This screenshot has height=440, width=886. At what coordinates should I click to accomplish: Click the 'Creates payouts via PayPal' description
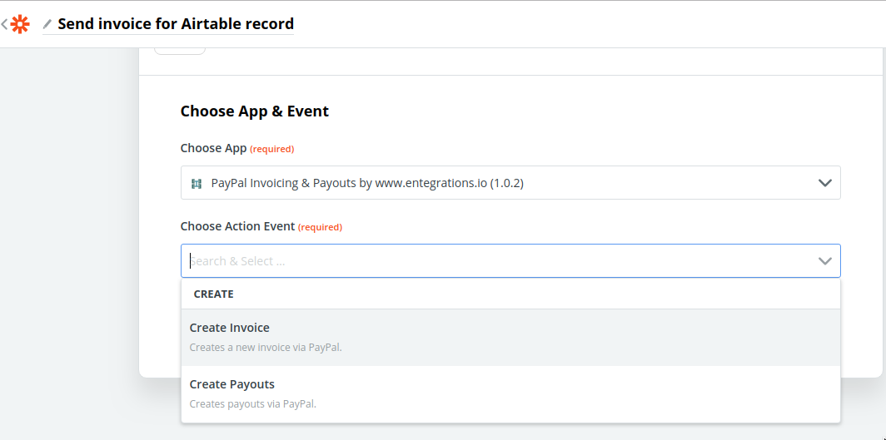pos(252,404)
